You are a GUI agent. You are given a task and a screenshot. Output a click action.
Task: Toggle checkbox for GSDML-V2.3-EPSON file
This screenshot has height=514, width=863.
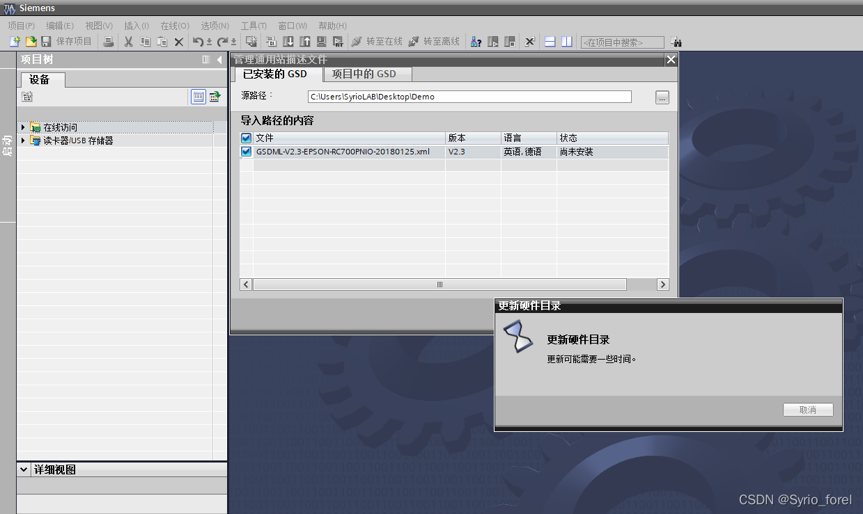pyautogui.click(x=246, y=151)
